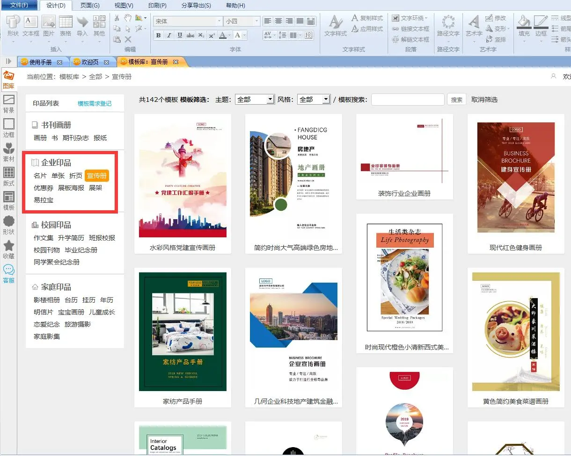This screenshot has height=456, width=571.
Task: Expand the 风格 style filter dropdown
Action: [x=326, y=100]
